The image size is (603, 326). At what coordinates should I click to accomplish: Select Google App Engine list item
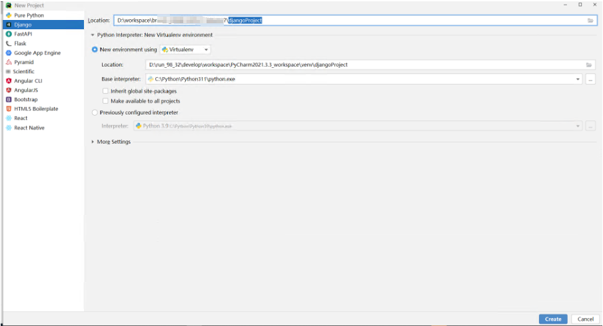37,53
